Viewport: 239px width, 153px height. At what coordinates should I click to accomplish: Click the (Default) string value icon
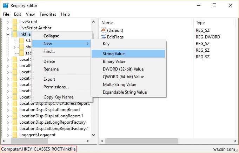(x=104, y=30)
